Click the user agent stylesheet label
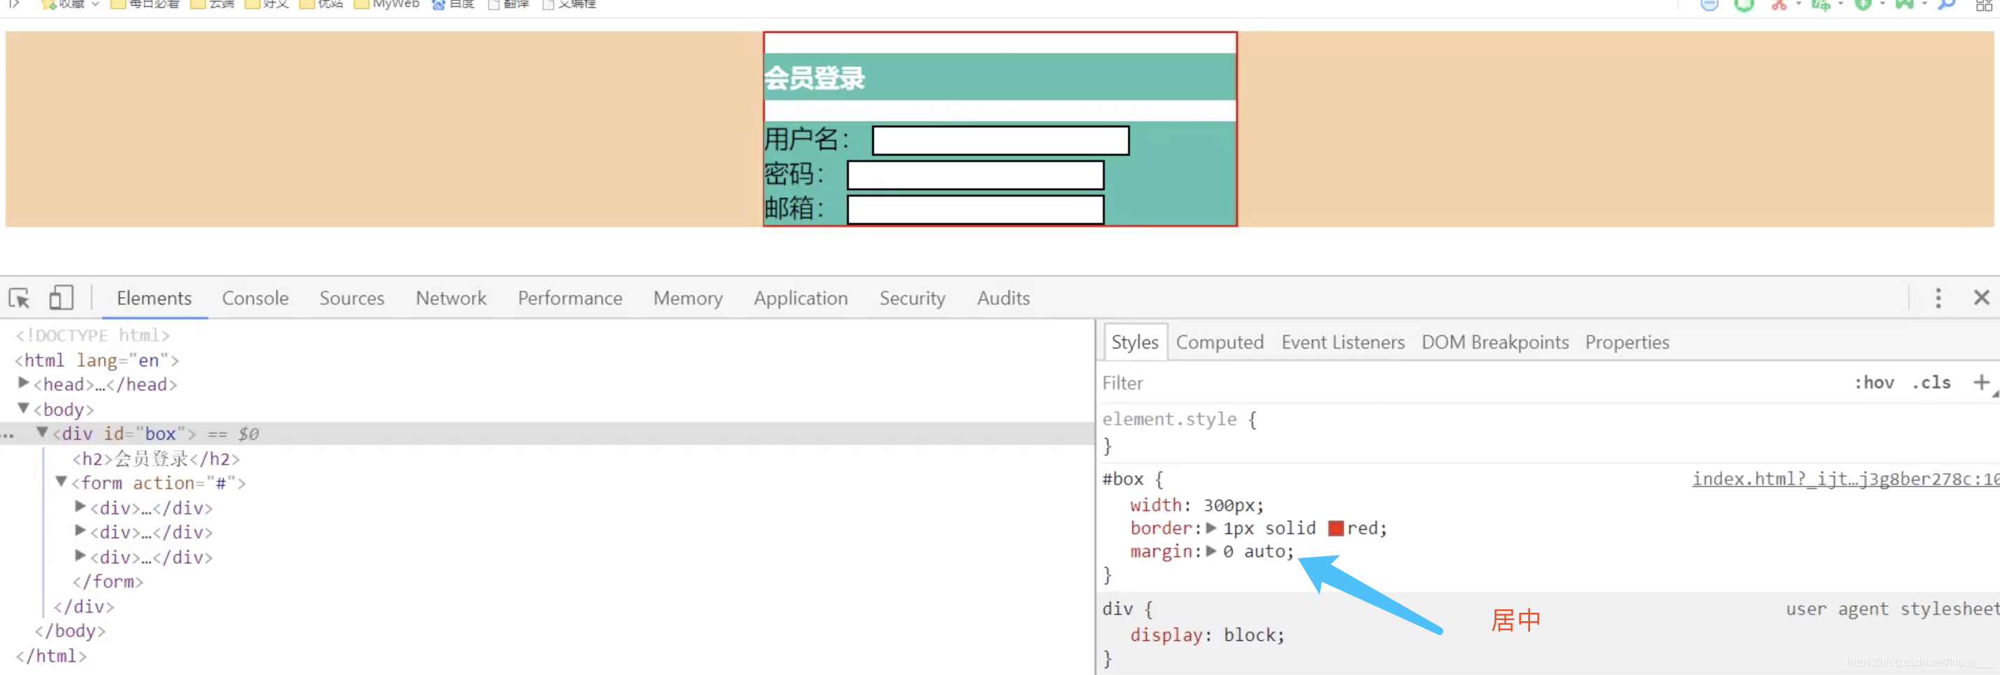Screen dimensions: 2000x675 point(1892,609)
